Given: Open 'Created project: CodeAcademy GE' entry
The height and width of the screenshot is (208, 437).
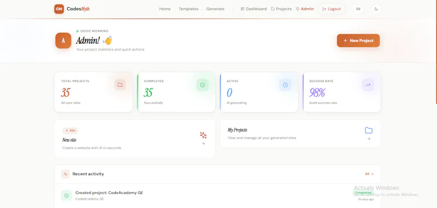Looking at the screenshot, I should pyautogui.click(x=109, y=193).
